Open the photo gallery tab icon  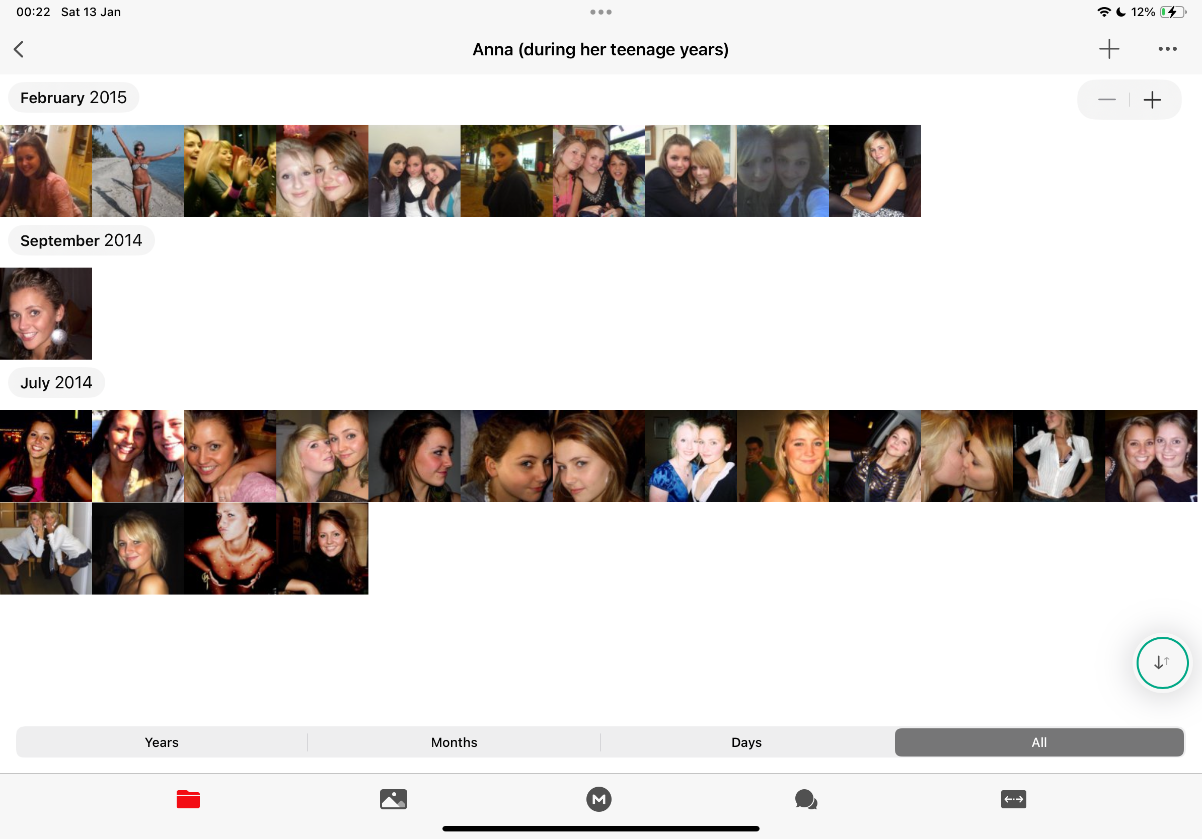(393, 799)
